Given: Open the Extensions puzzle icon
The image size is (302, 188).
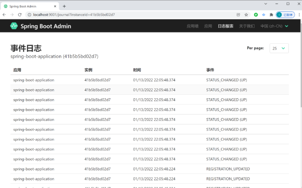Looking at the screenshot, I should (271, 15).
